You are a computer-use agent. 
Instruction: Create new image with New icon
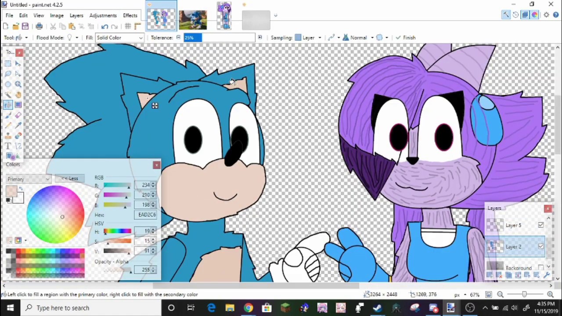pos(7,26)
